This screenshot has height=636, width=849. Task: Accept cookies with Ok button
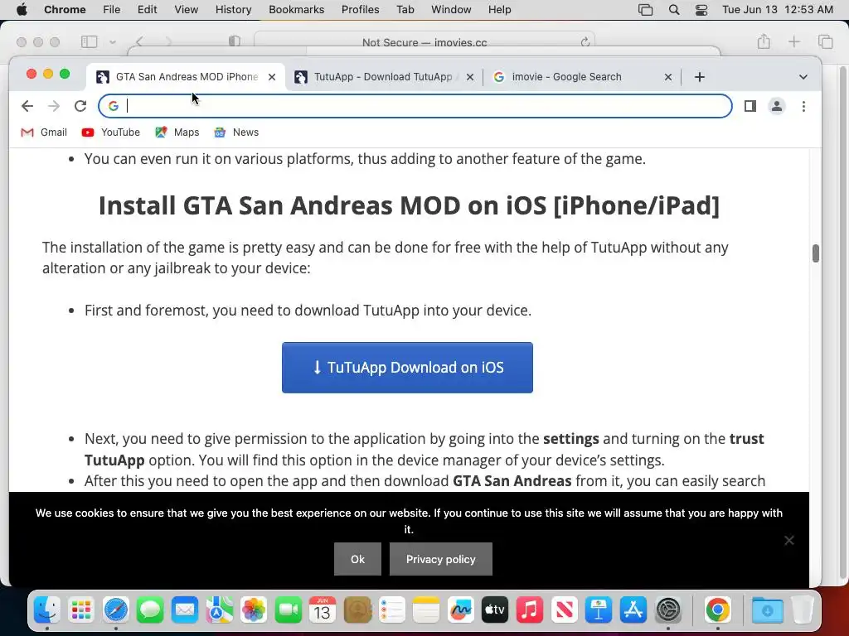(357, 559)
